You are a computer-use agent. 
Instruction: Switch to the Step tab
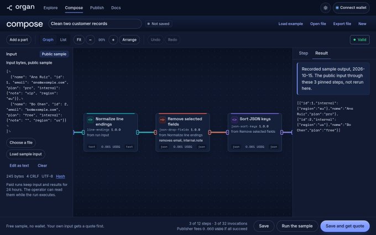[x=304, y=53]
